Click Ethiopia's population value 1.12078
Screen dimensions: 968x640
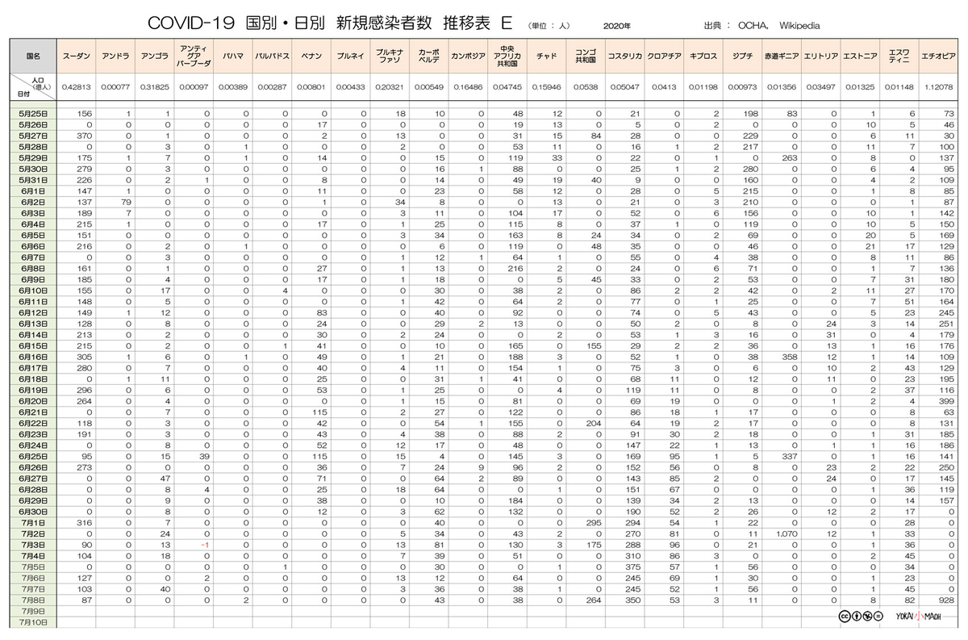(939, 86)
